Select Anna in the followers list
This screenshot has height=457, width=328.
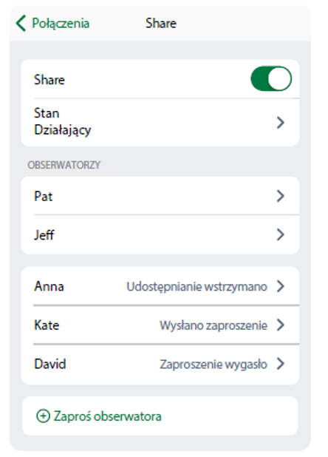pos(160,286)
